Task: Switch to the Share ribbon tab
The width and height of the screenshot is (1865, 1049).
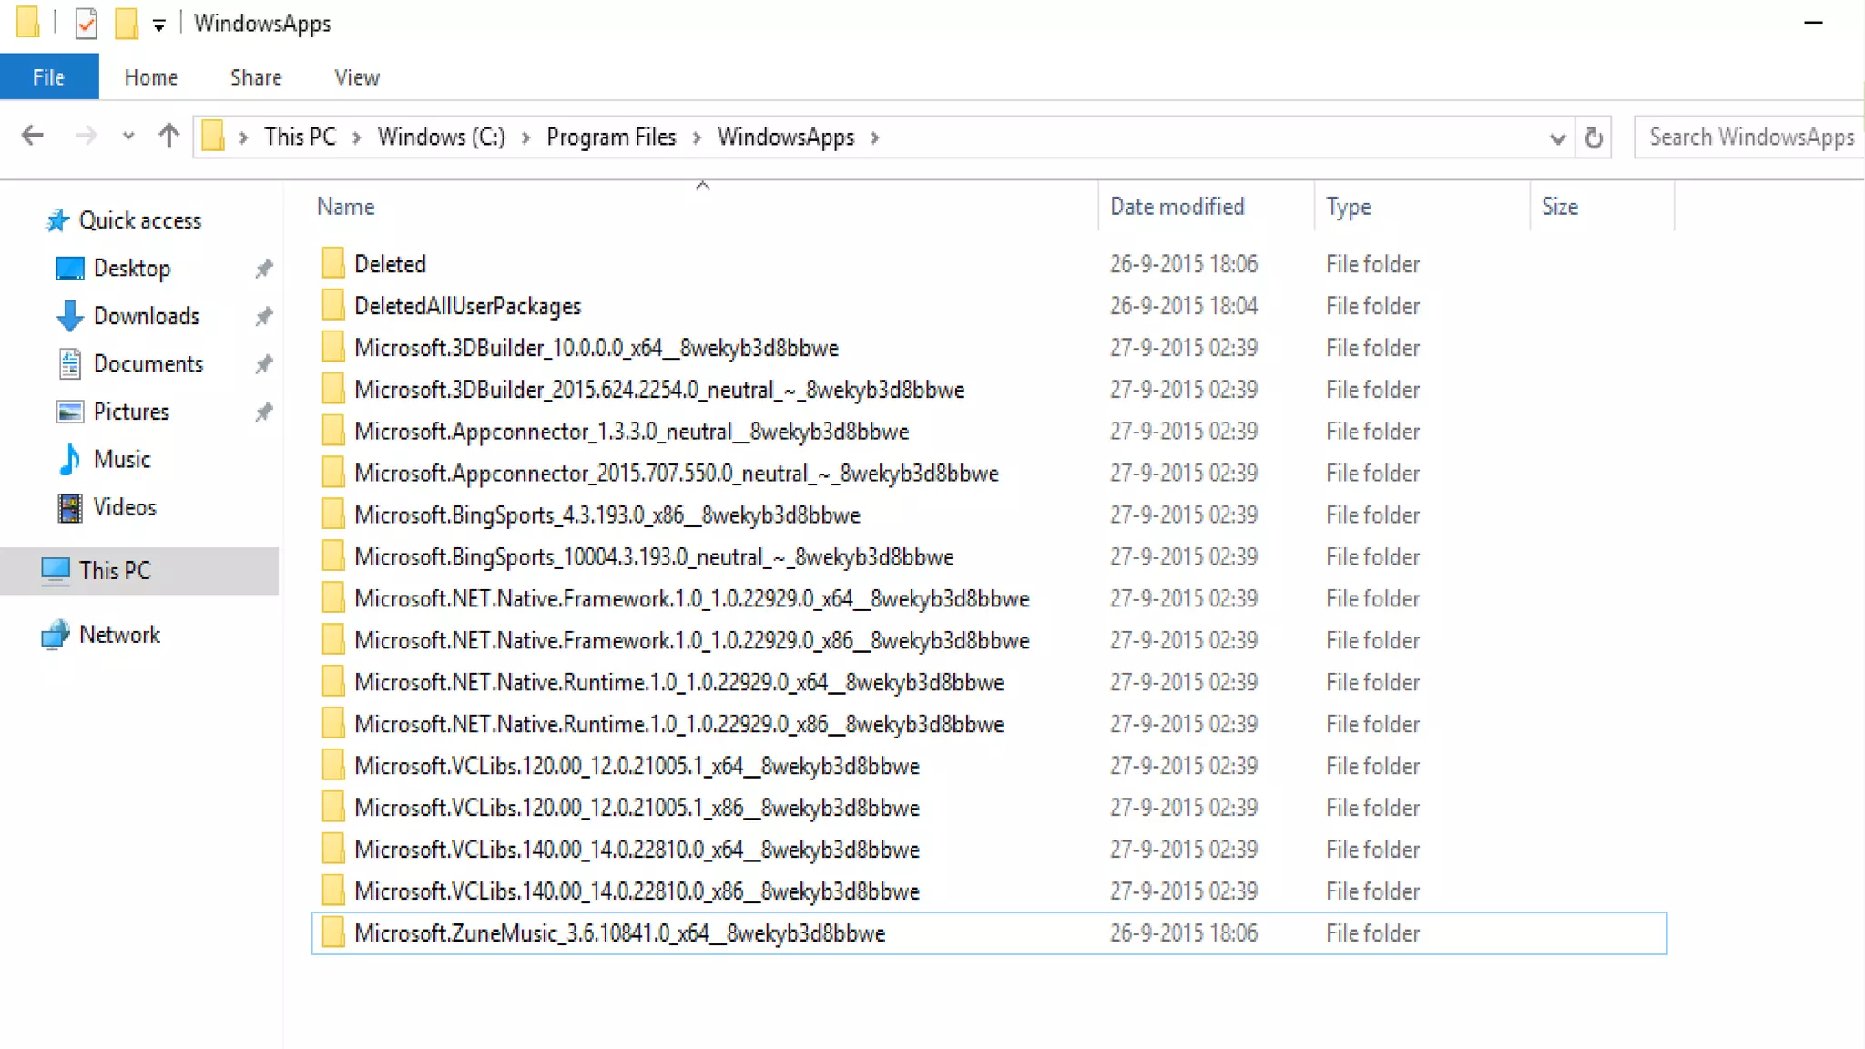Action: pyautogui.click(x=256, y=77)
